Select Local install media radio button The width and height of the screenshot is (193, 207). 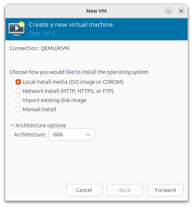pyautogui.click(x=18, y=82)
